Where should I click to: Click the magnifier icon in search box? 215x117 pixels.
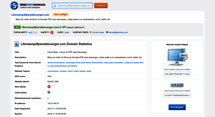55,6
